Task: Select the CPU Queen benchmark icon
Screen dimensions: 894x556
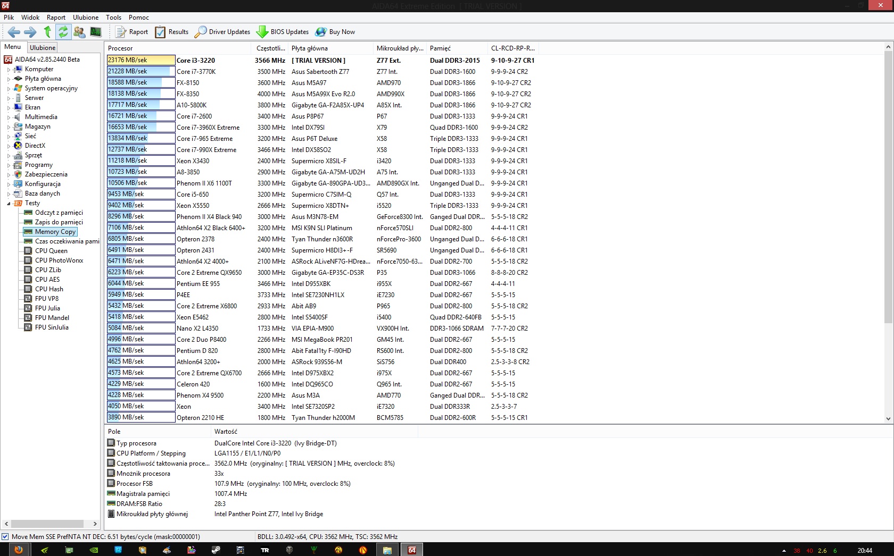Action: pyautogui.click(x=28, y=251)
